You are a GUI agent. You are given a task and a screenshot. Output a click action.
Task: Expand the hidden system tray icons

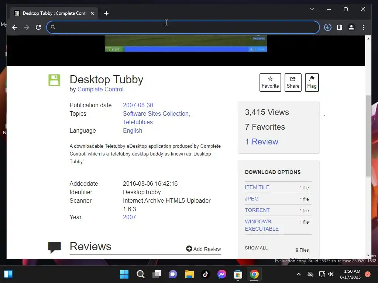pyautogui.click(x=298, y=274)
